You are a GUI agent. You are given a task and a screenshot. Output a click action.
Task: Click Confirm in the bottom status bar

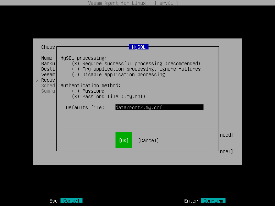pos(213,201)
